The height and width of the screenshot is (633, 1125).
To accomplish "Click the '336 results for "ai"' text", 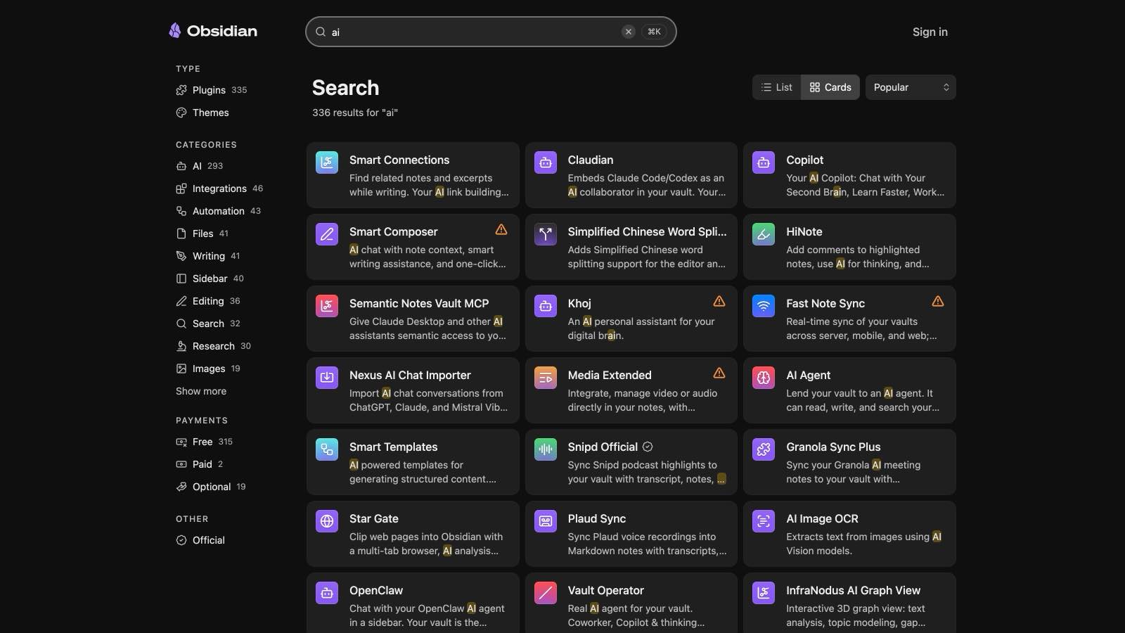I will [x=355, y=113].
